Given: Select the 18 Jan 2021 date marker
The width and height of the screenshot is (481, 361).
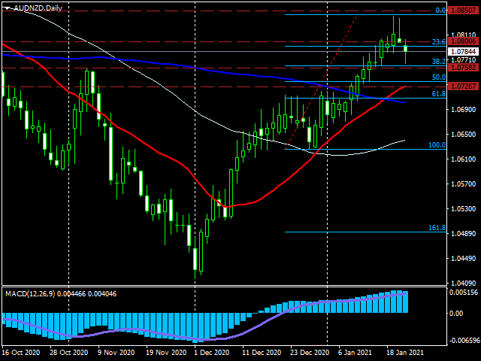Looking at the screenshot, I should pos(404,353).
